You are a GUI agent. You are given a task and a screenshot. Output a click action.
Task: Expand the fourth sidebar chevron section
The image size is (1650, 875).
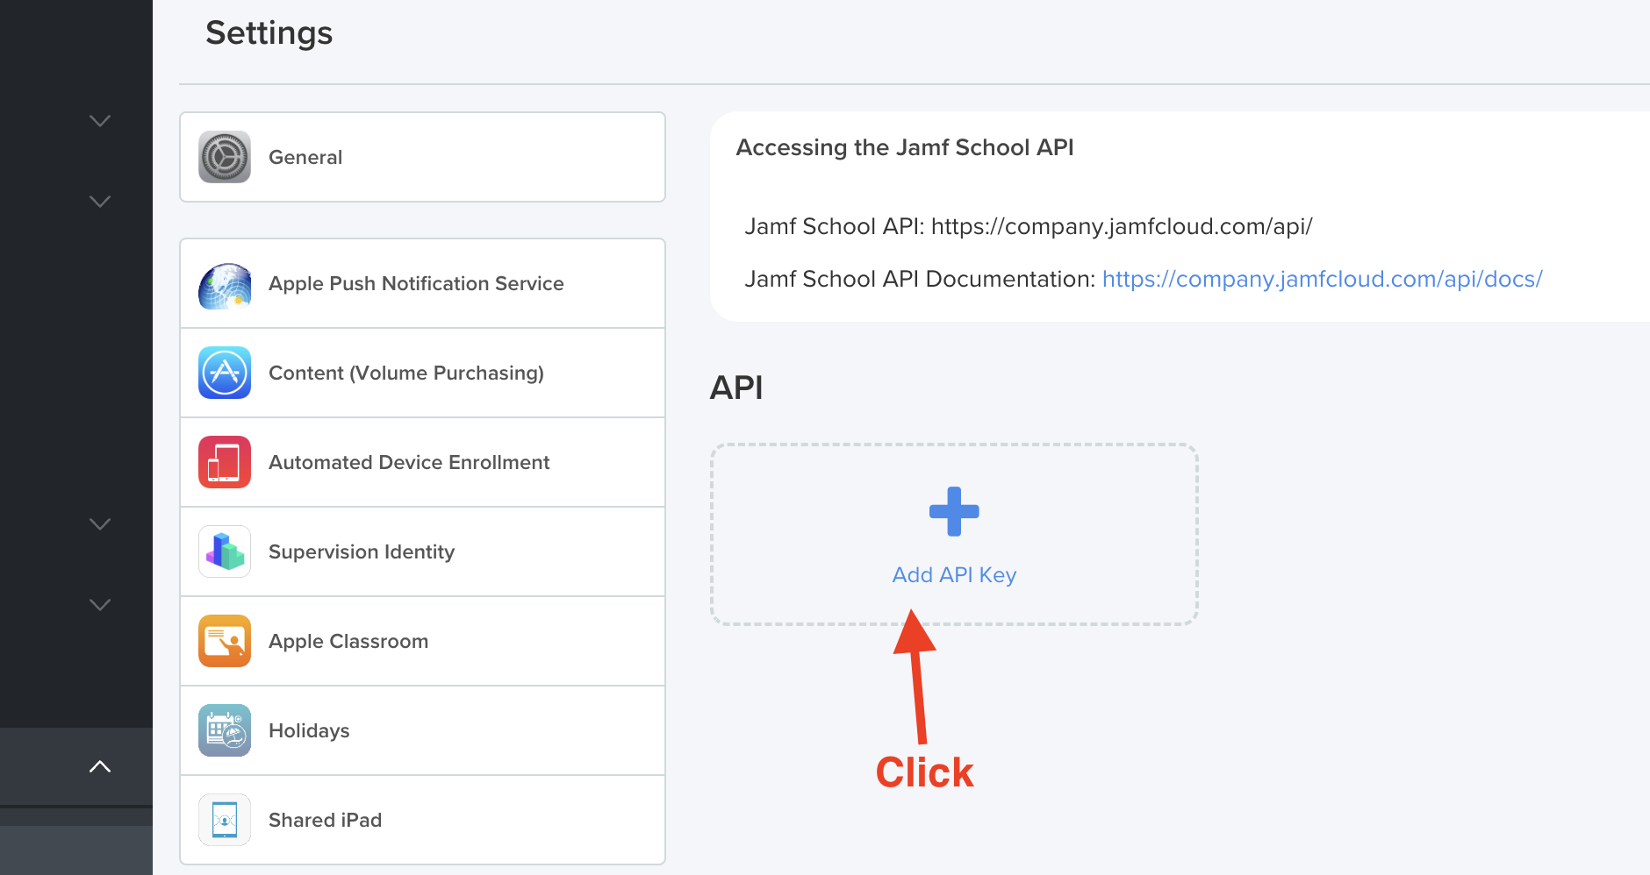[x=100, y=604]
